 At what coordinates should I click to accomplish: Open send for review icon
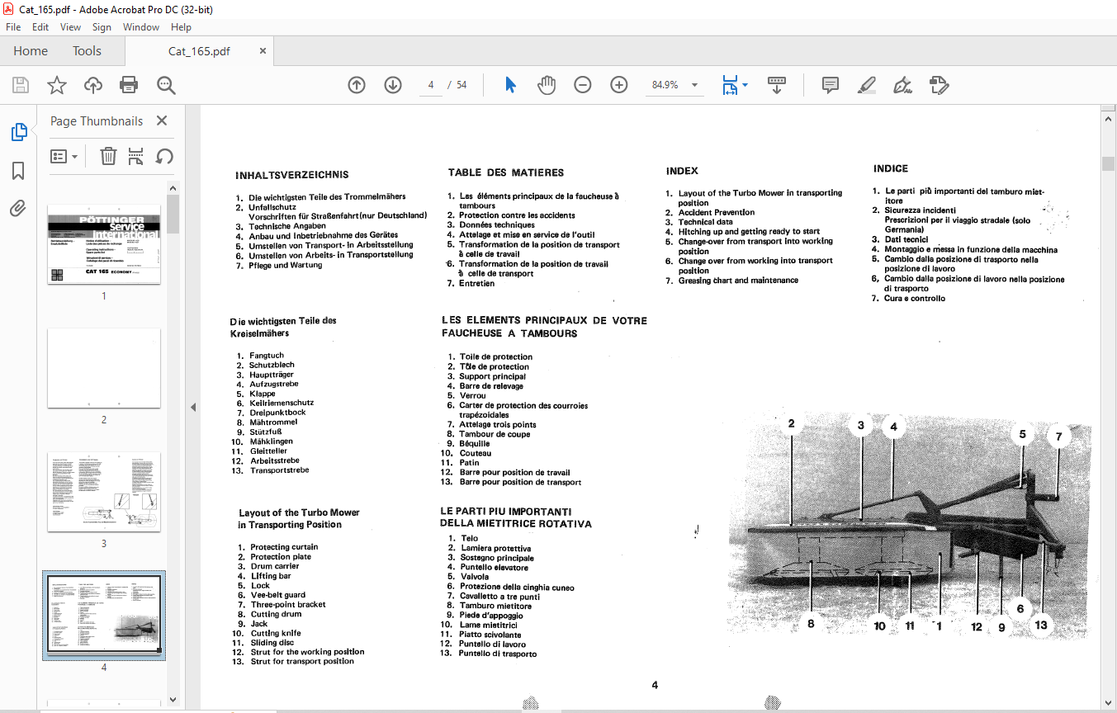[939, 85]
